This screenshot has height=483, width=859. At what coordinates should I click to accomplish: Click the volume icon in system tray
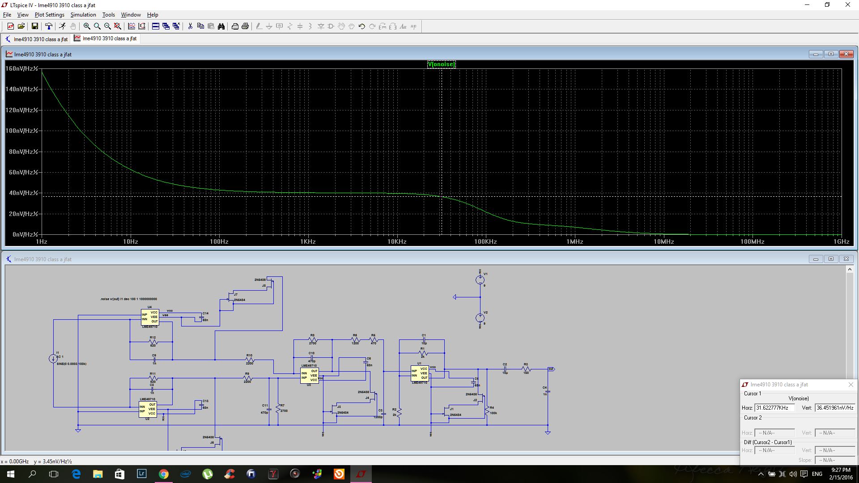(x=793, y=474)
